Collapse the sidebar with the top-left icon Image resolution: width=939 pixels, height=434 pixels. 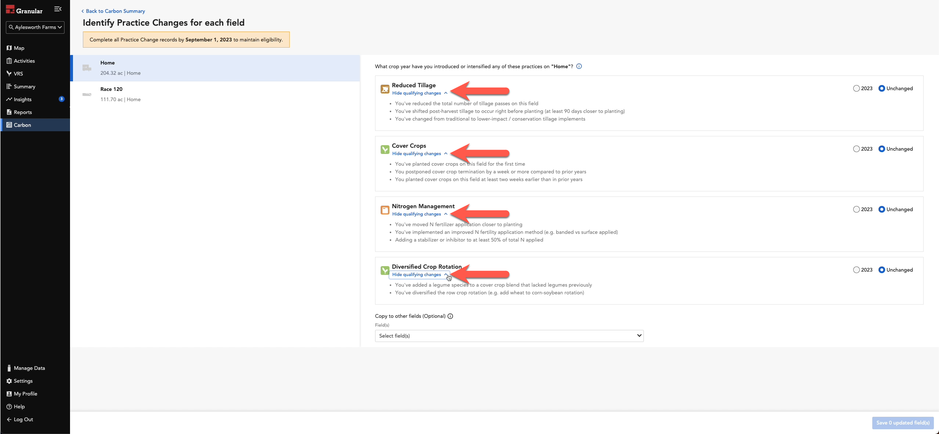pyautogui.click(x=58, y=9)
